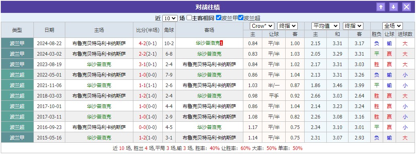
Task: Click the 3.99 away odds value
Action: (x=359, y=85)
